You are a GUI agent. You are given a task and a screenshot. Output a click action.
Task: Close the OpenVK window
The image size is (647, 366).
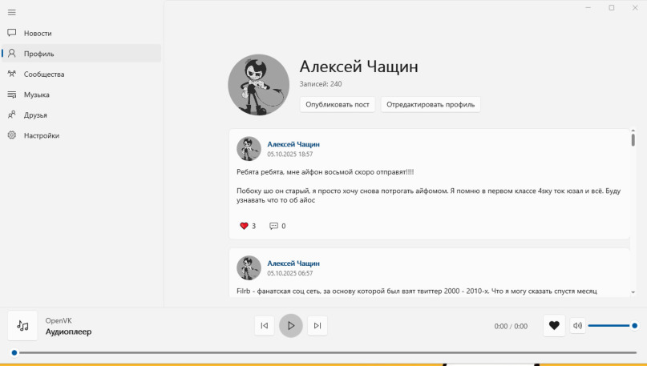[x=635, y=7]
